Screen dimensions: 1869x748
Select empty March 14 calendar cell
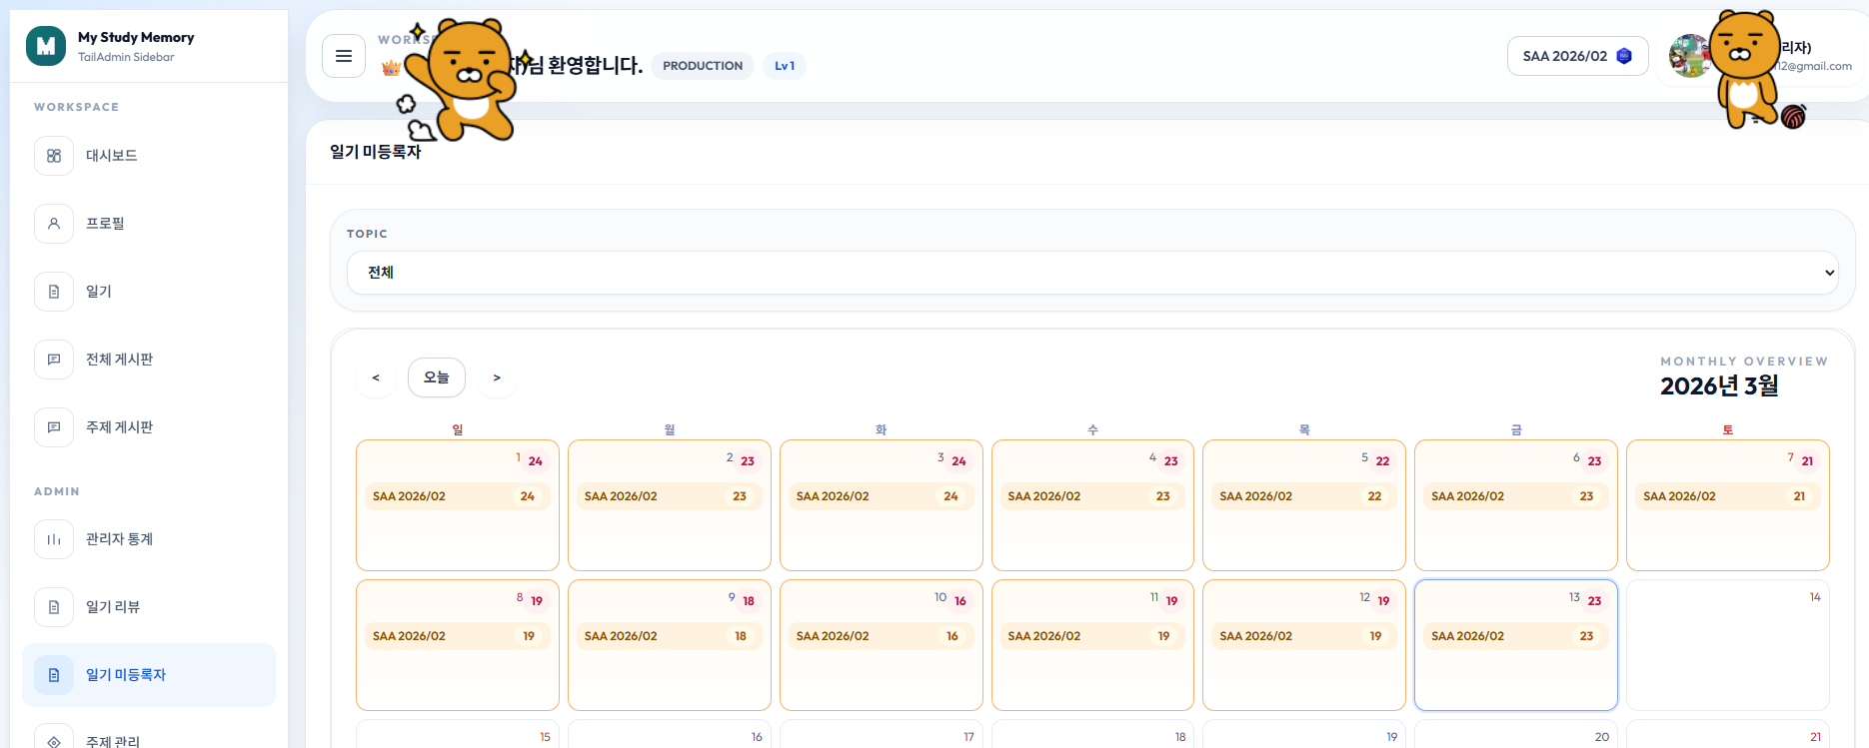(x=1728, y=645)
